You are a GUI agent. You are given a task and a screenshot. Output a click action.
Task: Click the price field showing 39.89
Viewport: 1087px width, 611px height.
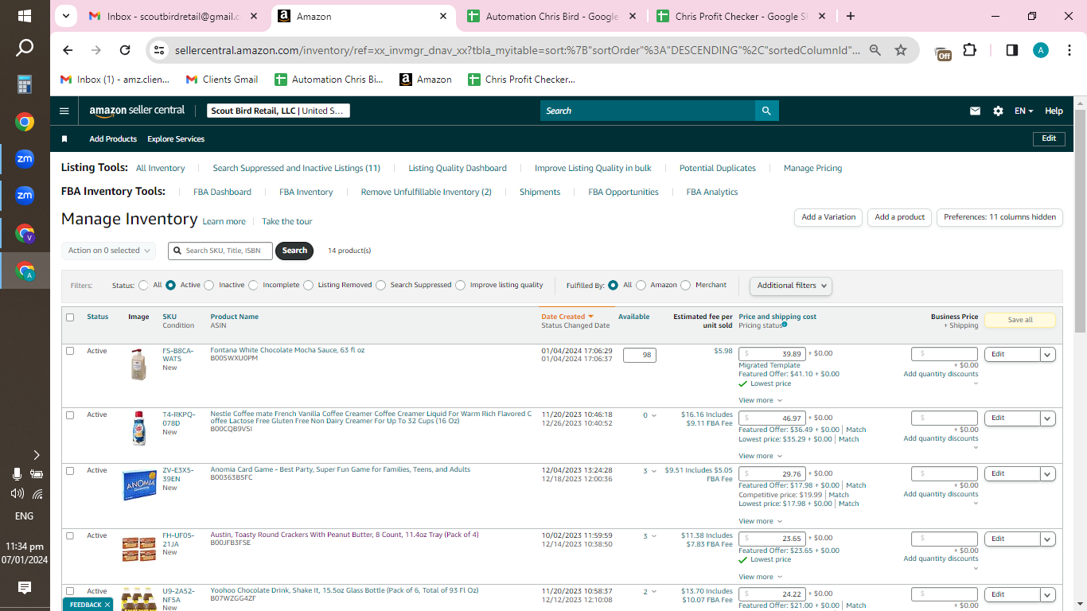coord(772,354)
